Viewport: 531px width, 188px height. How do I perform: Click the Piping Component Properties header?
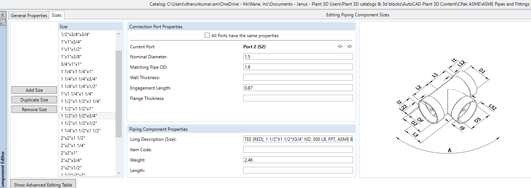(x=241, y=129)
